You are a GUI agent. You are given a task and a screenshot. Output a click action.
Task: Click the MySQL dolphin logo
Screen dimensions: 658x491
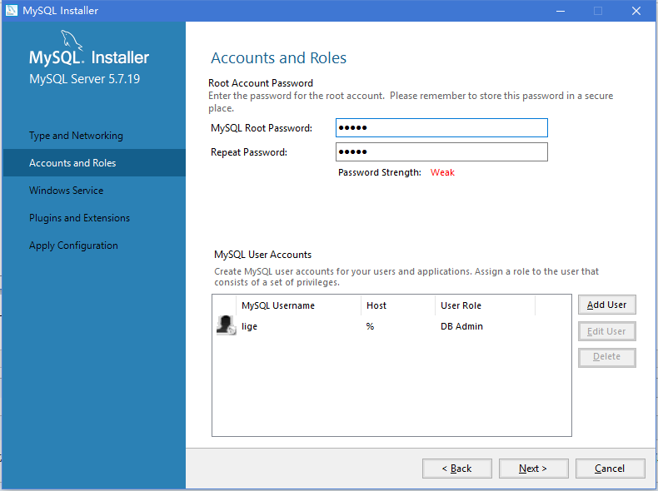(x=72, y=40)
